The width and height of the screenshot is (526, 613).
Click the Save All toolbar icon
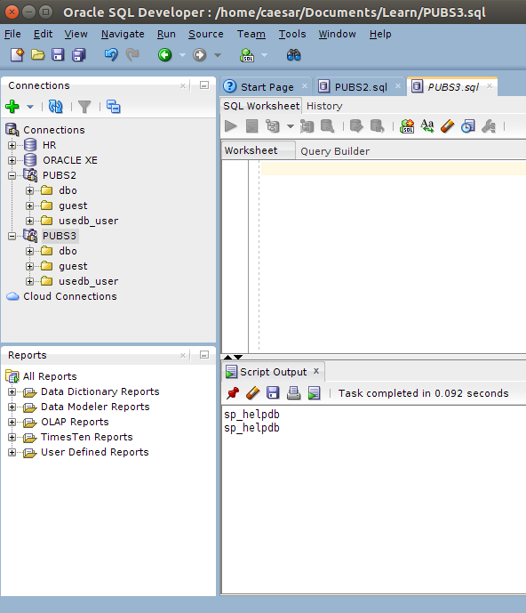pyautogui.click(x=78, y=55)
